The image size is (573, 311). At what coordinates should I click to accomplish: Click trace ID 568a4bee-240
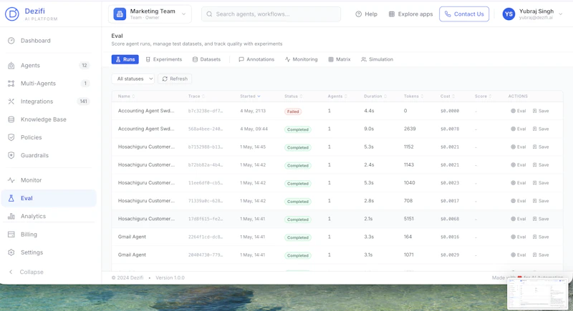(x=206, y=129)
